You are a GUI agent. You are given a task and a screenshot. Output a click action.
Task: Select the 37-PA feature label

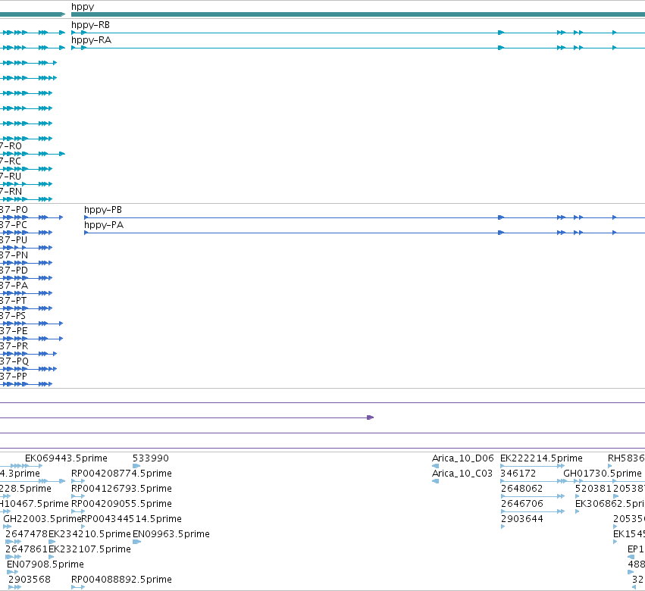coord(14,286)
